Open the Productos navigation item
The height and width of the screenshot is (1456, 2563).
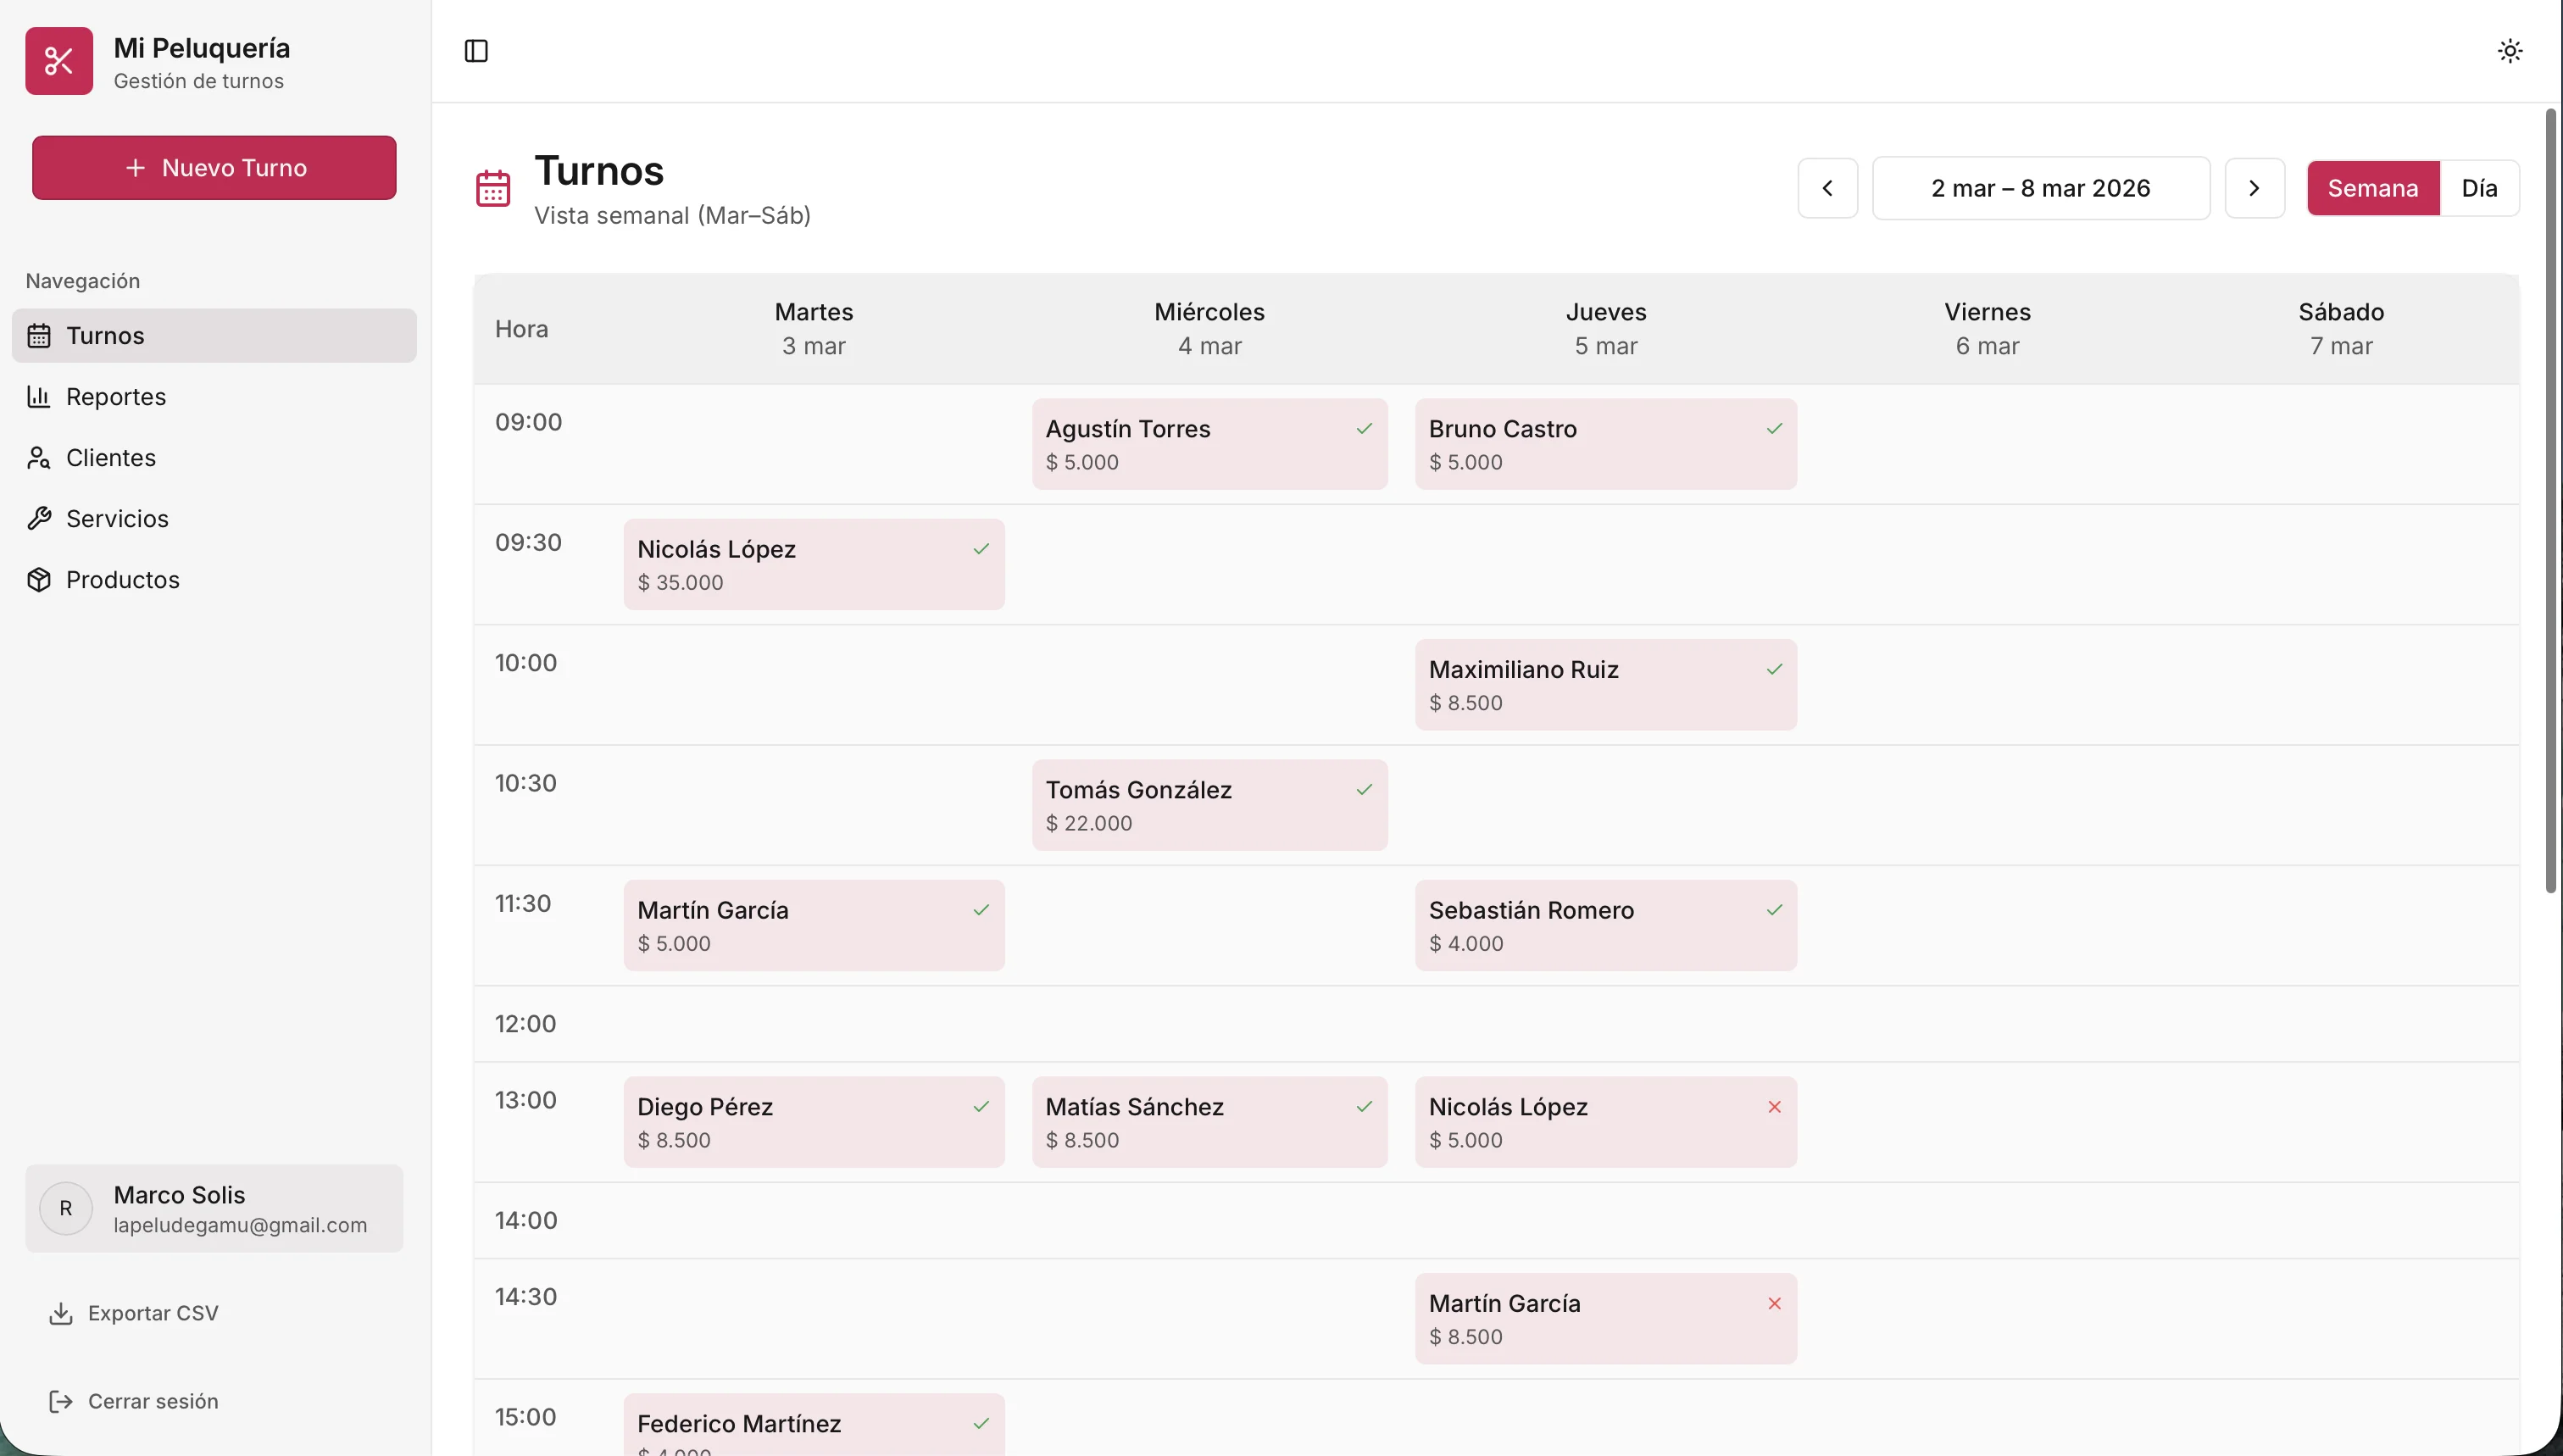(x=122, y=579)
